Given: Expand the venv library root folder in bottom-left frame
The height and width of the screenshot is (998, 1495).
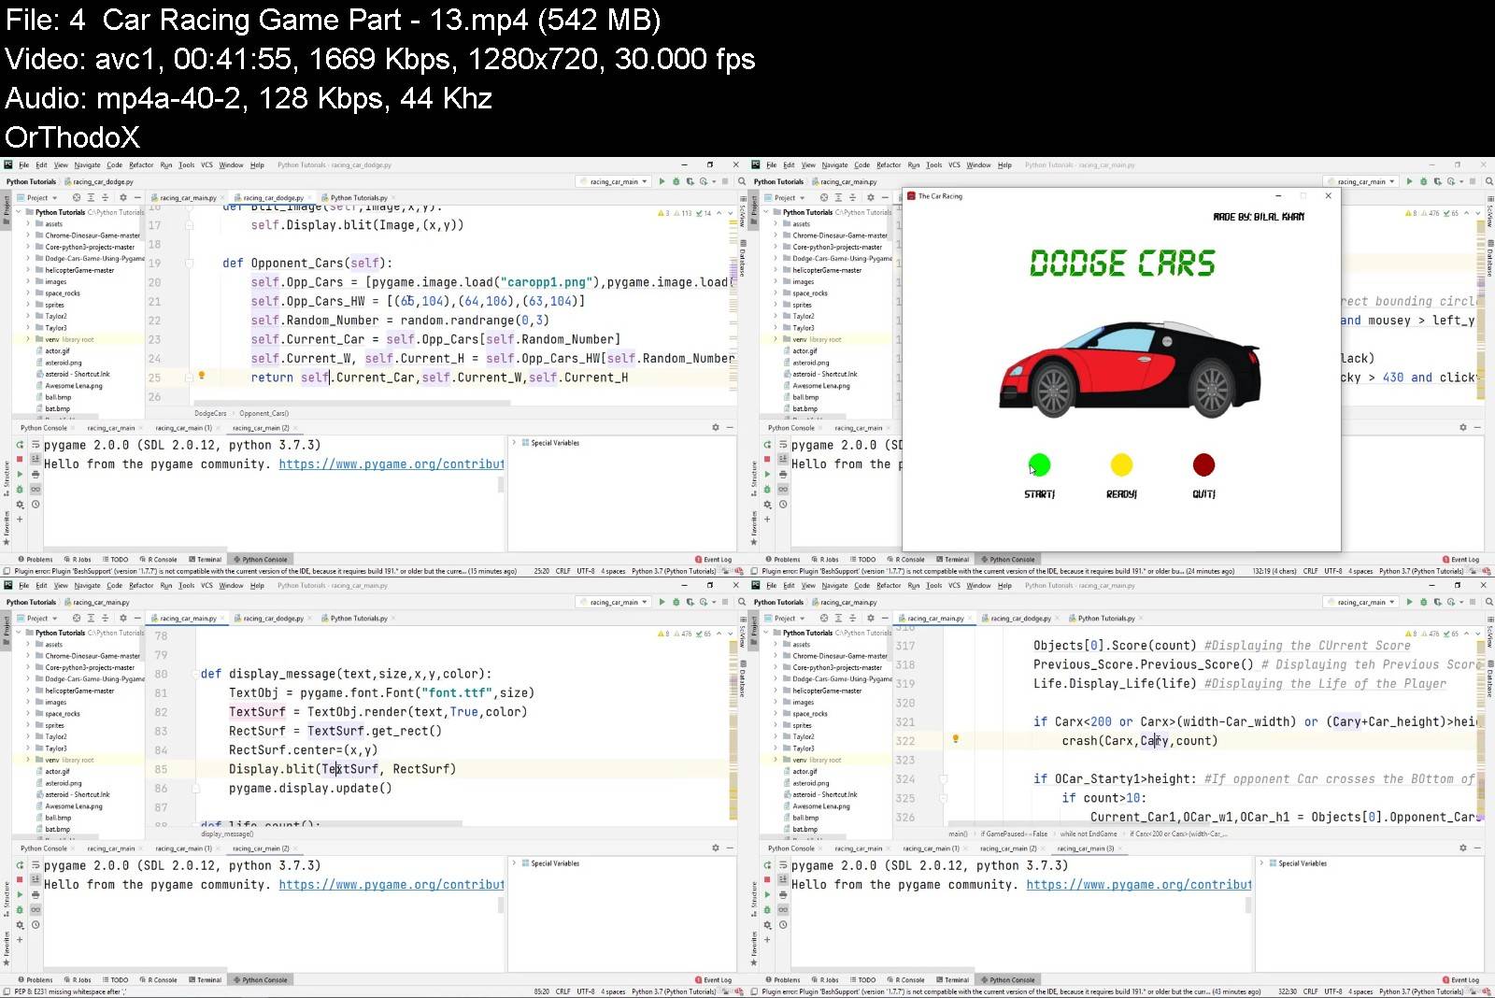Looking at the screenshot, I should pos(29,760).
